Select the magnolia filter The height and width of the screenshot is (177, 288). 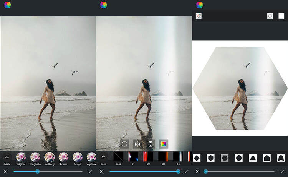tap(35, 157)
